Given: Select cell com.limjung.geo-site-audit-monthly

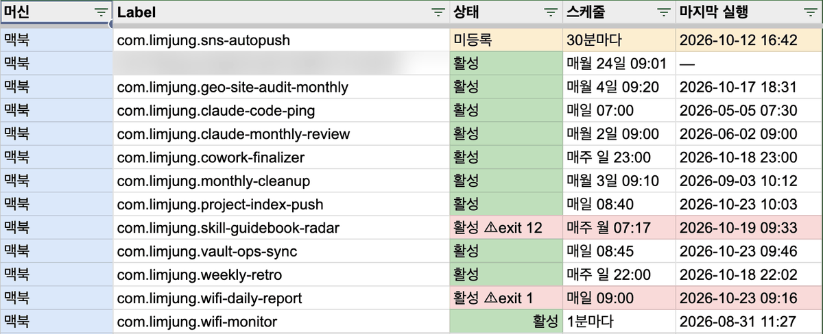Looking at the screenshot, I should point(281,87).
